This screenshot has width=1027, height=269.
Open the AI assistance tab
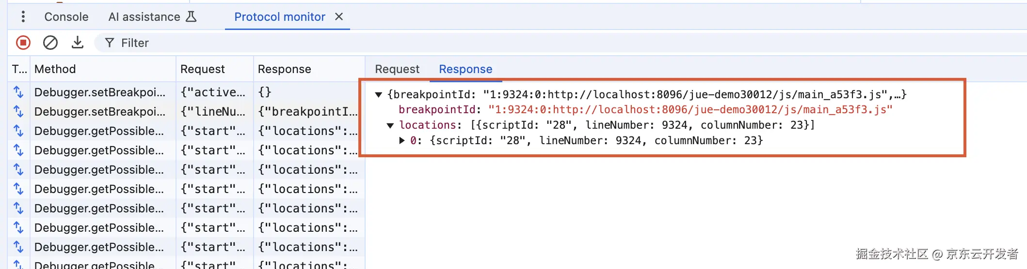click(x=144, y=17)
